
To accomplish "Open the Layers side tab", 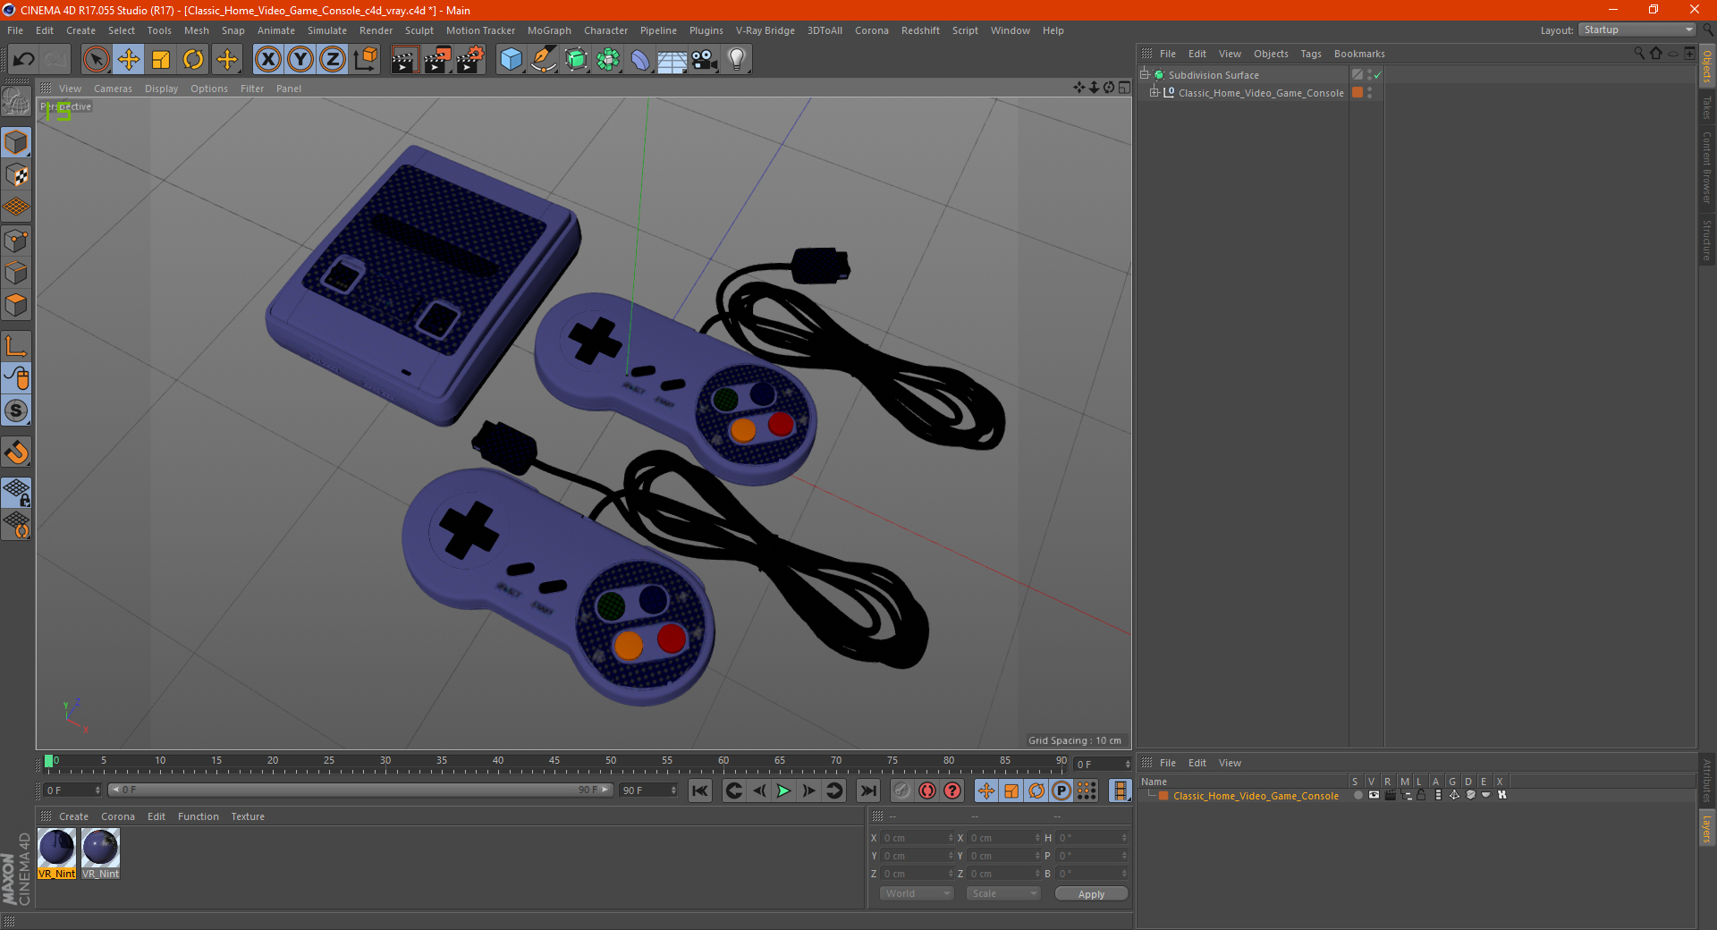I will click(1706, 828).
